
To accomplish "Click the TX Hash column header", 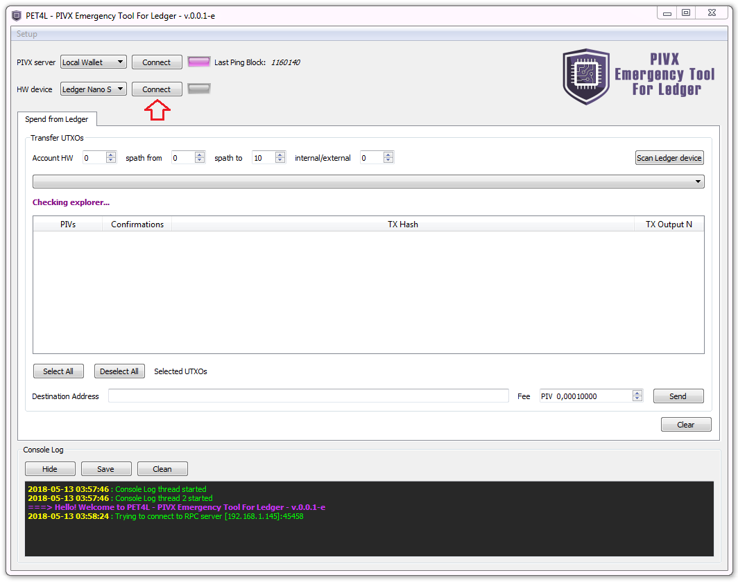I will (x=403, y=224).
